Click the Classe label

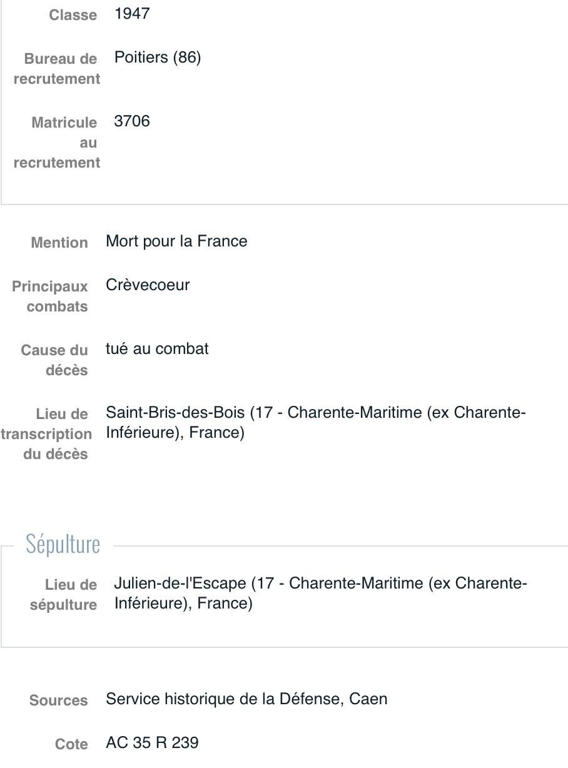click(73, 15)
